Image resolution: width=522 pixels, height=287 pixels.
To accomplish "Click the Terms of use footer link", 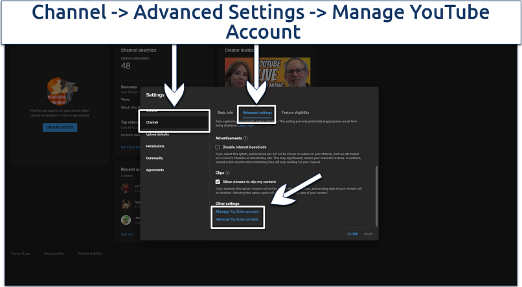I will click(x=20, y=253).
